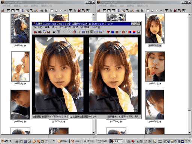Image resolution: width=192 pixels, height=144 pixels.
Task: Select the jyu004st_l.jpg thumbnail in right browser
Action: 155,67
